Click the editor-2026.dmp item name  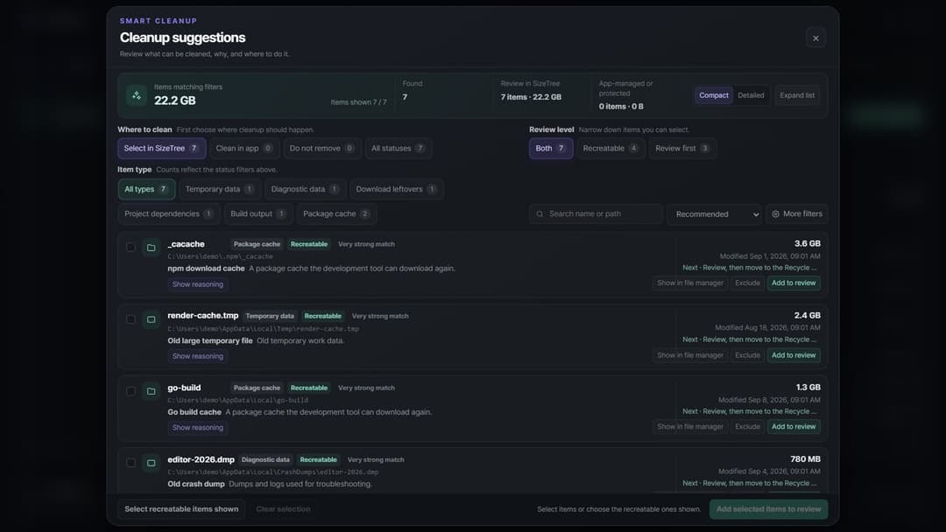[x=201, y=459]
